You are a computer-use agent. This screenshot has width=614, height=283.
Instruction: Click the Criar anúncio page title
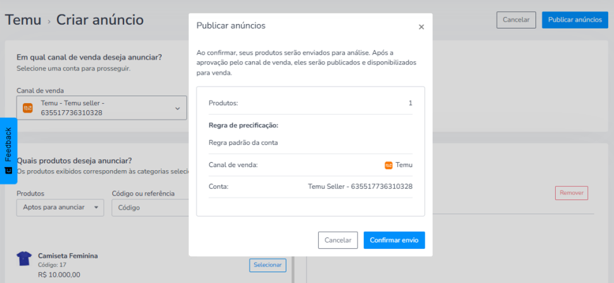(100, 20)
